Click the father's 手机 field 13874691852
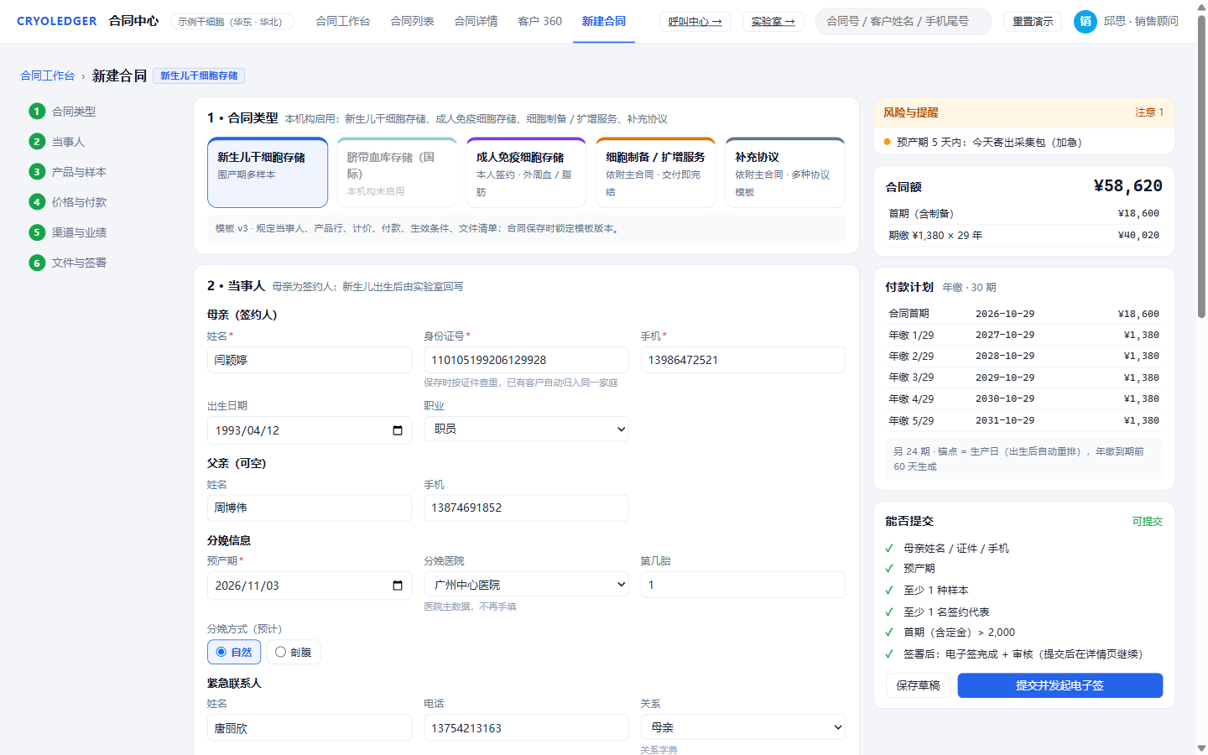 click(526, 508)
